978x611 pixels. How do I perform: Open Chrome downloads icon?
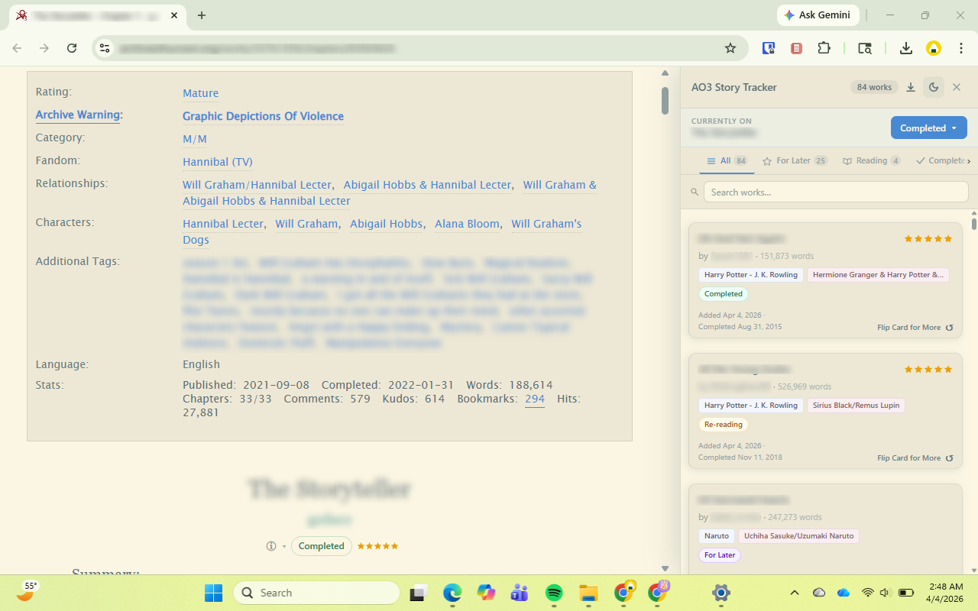906,48
